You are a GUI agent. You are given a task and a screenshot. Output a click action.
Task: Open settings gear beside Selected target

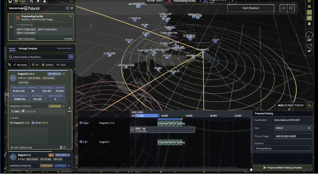[72, 8]
